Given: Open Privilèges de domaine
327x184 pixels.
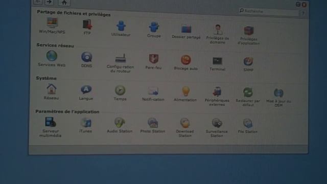Looking at the screenshot, I should pos(218,34).
